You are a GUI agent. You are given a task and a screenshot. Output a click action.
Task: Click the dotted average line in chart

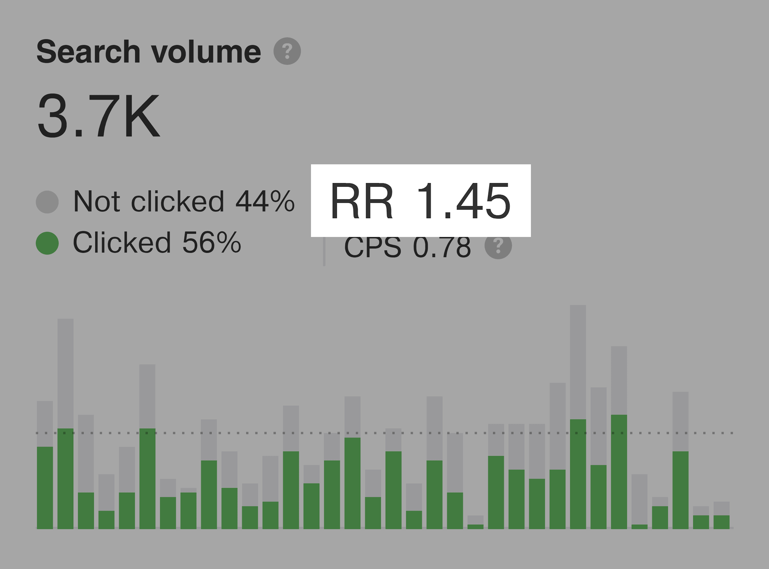coord(384,433)
